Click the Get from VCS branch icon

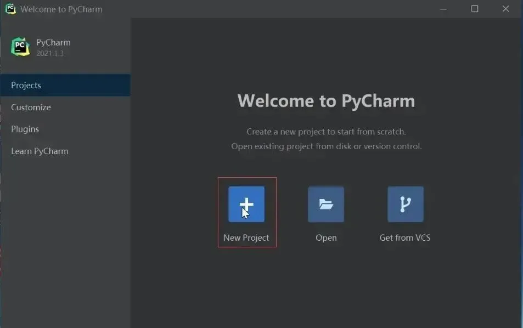[x=405, y=204]
